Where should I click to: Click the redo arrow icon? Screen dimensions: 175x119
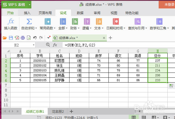point(41,38)
